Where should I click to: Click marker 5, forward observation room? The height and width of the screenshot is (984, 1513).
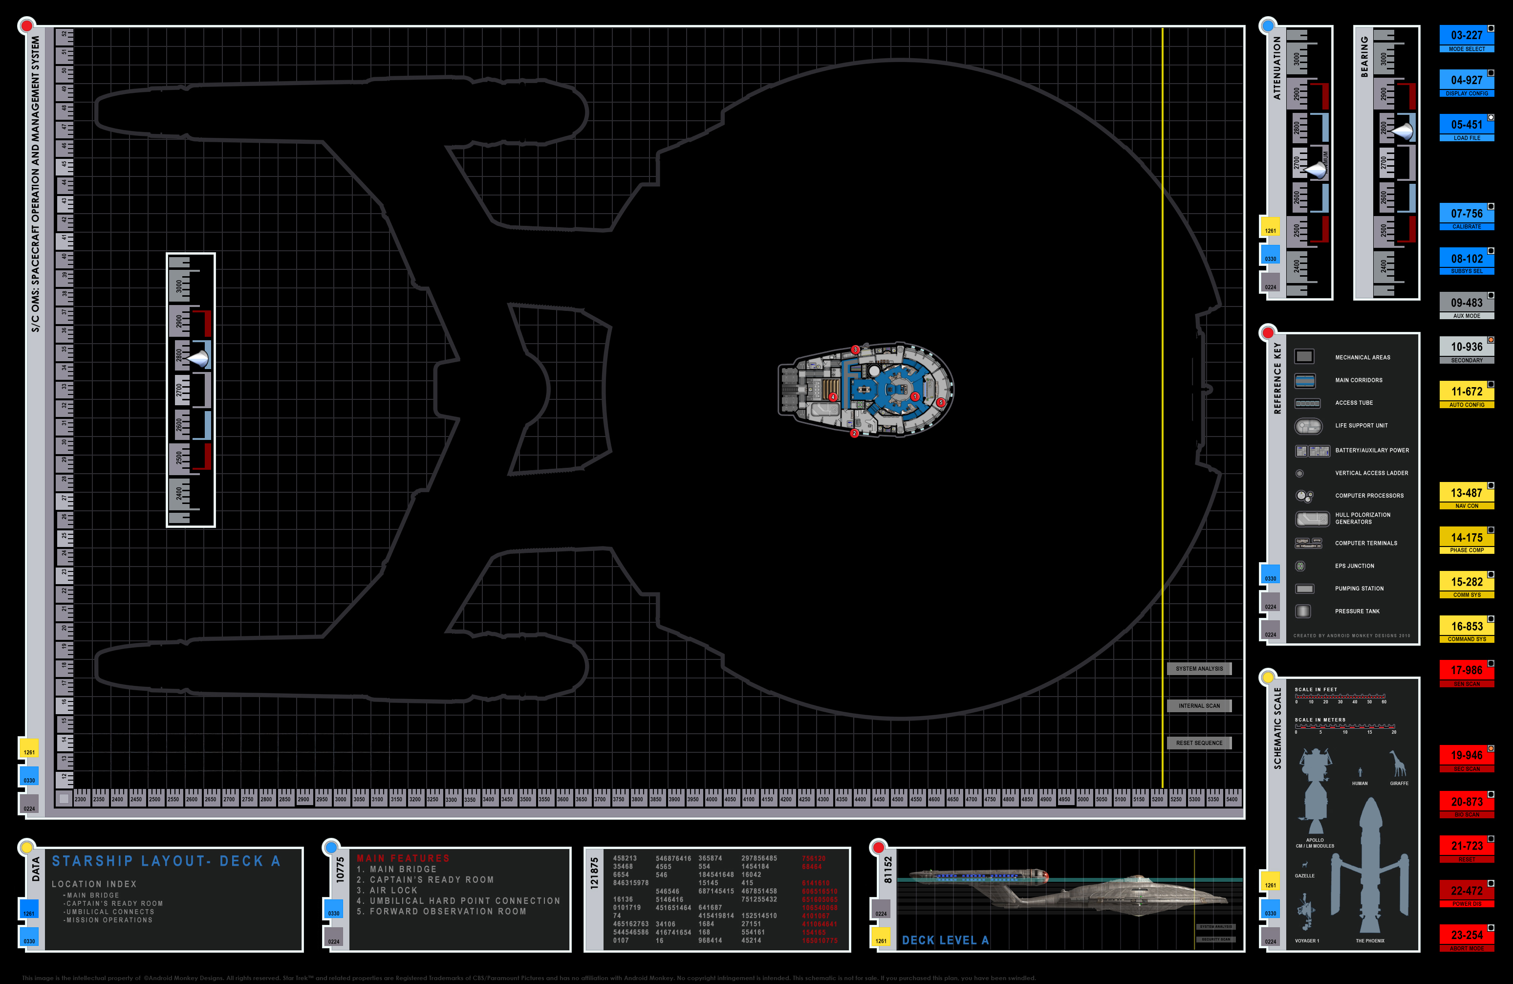coord(941,402)
